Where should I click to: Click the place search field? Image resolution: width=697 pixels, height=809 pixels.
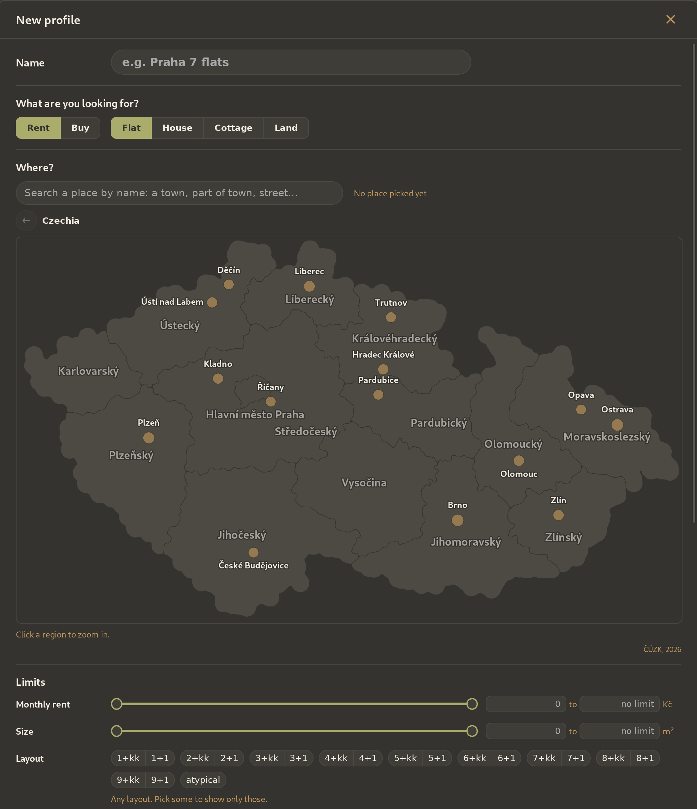coord(179,193)
